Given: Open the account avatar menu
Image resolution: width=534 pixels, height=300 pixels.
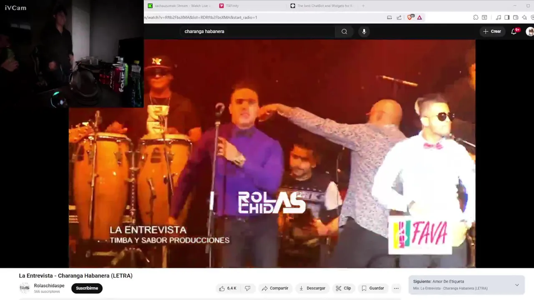Looking at the screenshot, I should pos(530,31).
